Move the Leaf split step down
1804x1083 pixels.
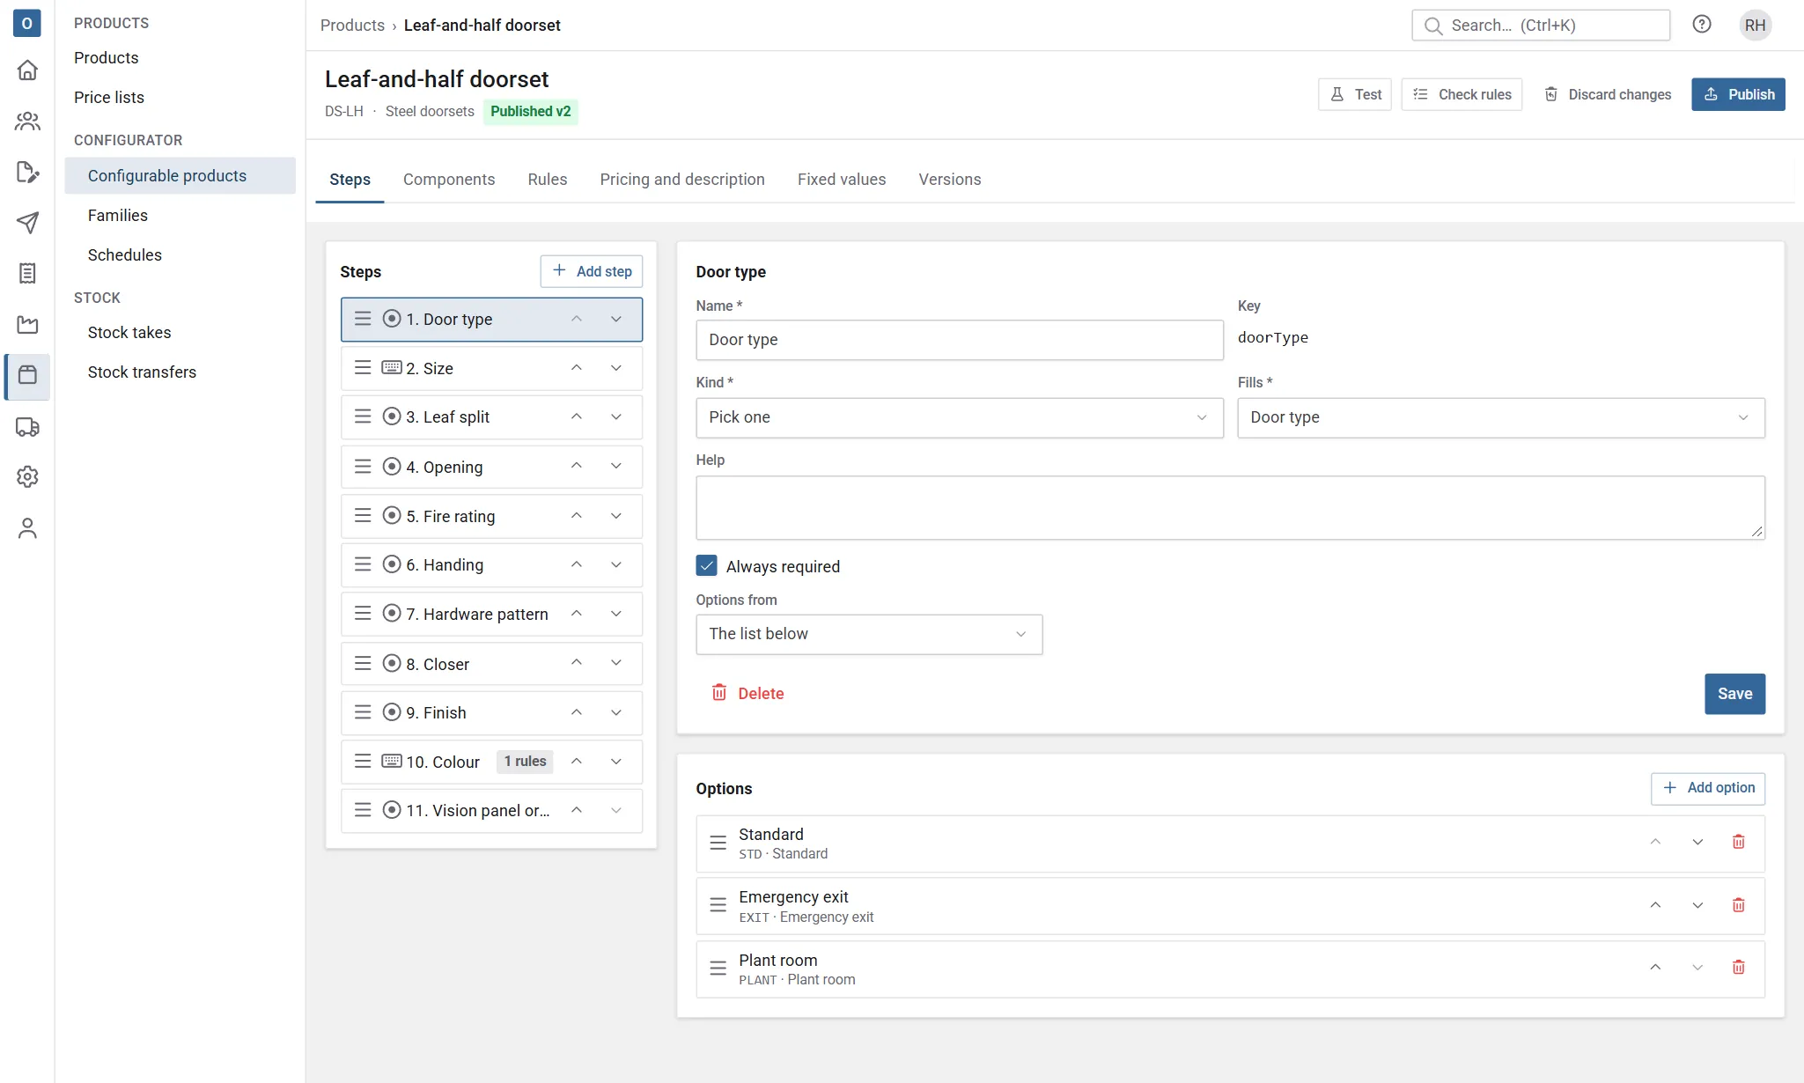pyautogui.click(x=616, y=417)
